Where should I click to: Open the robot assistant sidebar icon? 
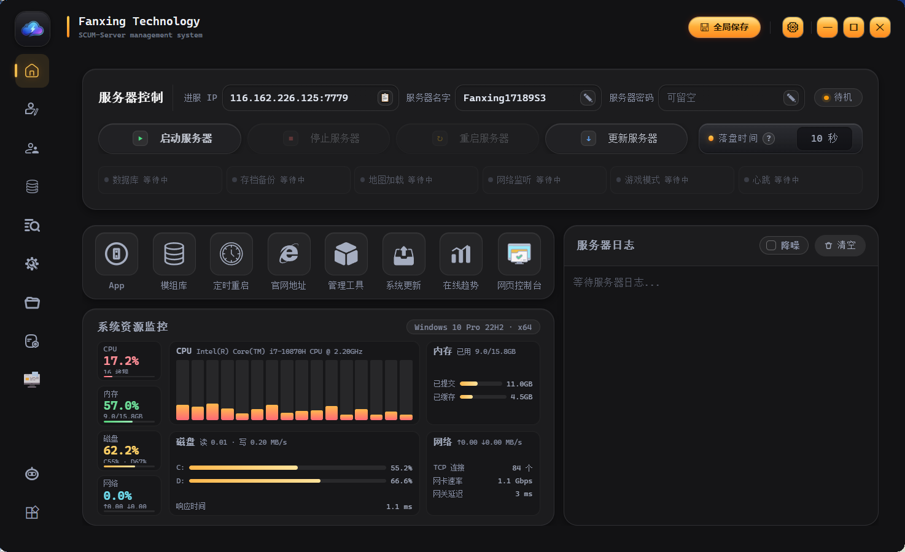pos(32,474)
